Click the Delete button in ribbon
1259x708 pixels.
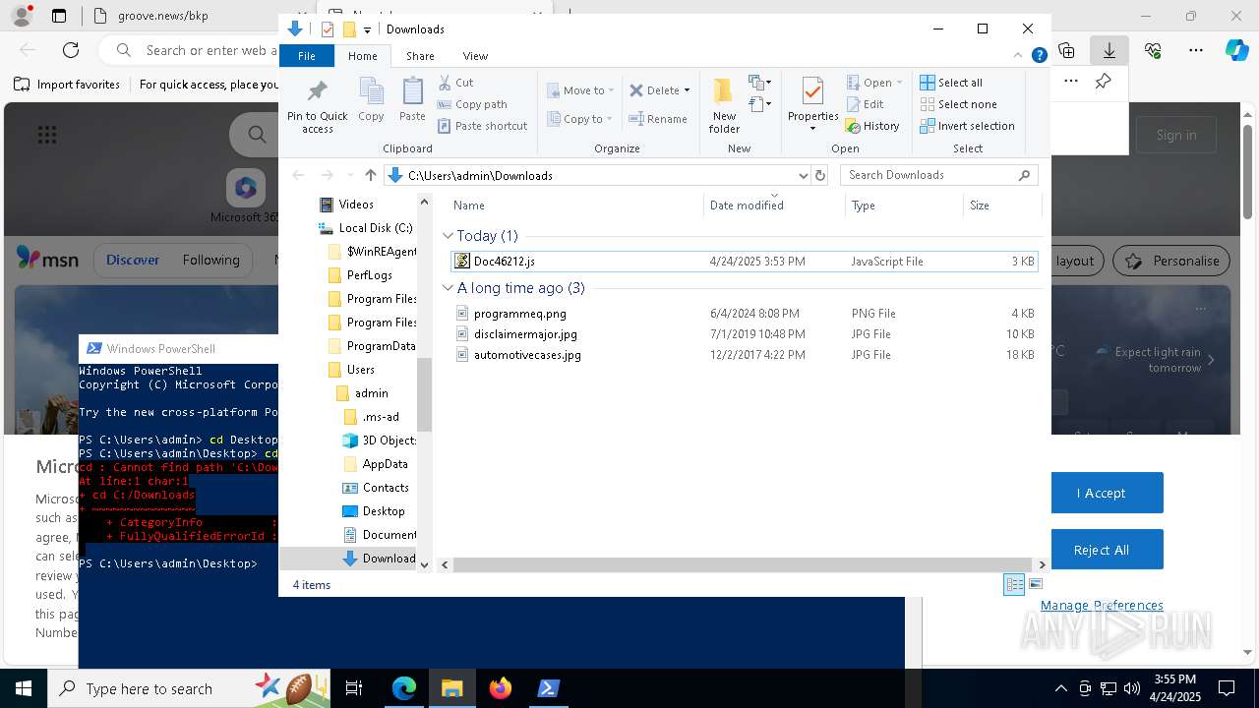[x=654, y=90]
